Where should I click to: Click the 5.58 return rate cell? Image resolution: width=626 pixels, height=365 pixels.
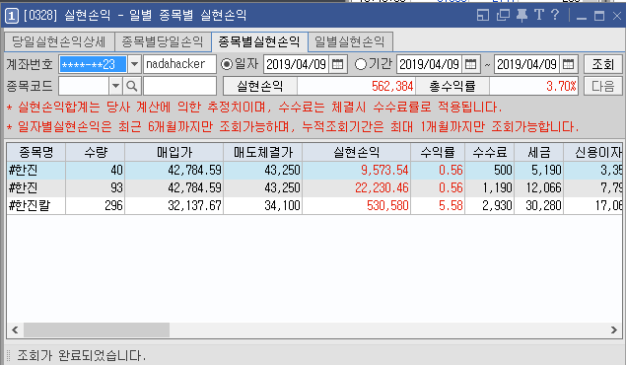pos(438,205)
